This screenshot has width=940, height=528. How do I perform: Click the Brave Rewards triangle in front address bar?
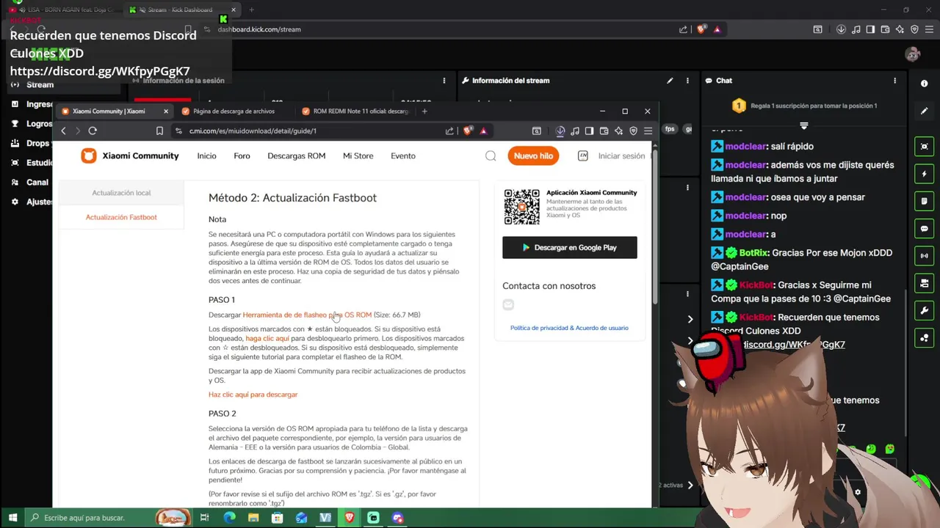(483, 131)
